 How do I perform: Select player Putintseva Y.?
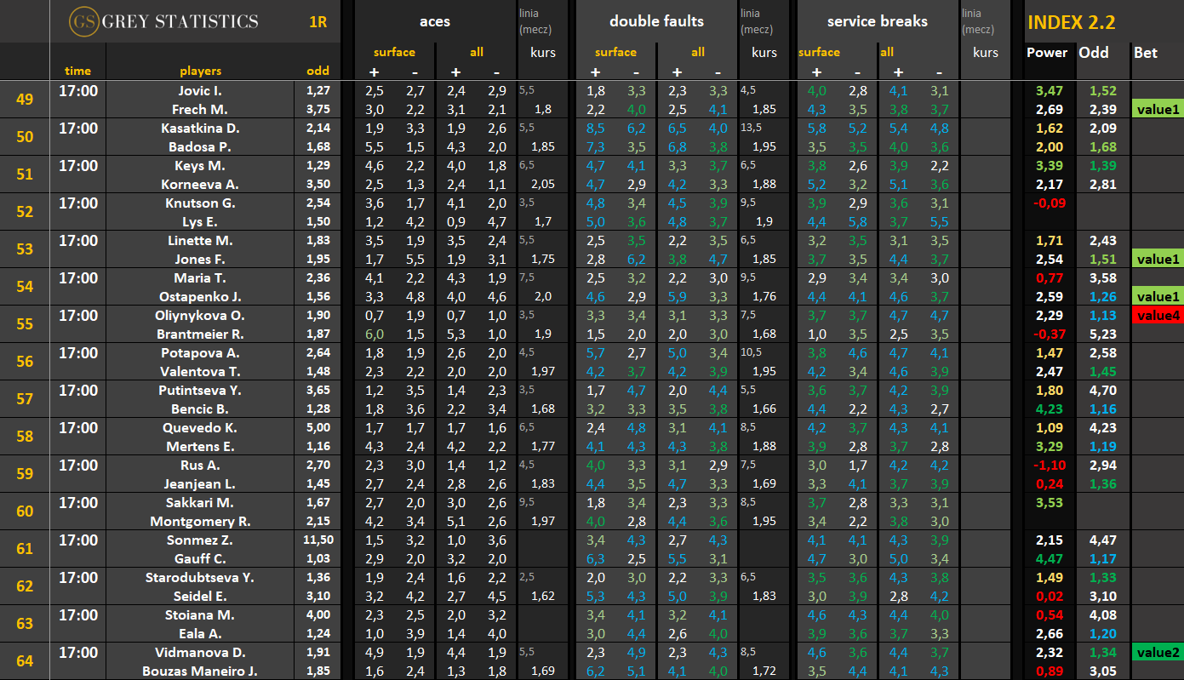[200, 390]
